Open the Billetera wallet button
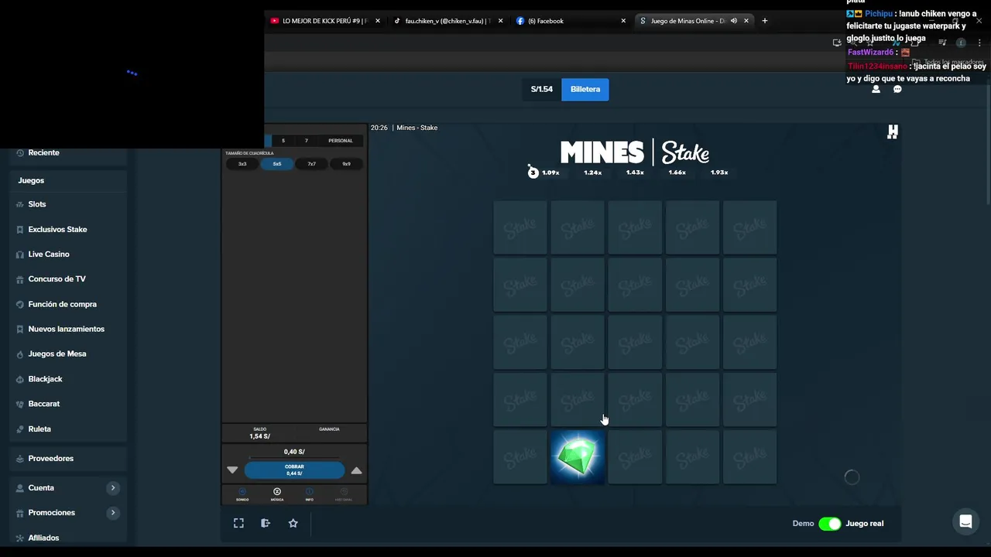Image resolution: width=991 pixels, height=557 pixels. coord(585,89)
